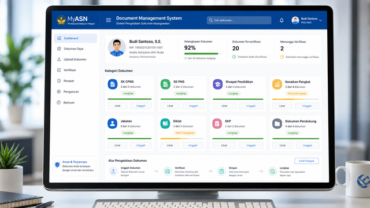This screenshot has height=208, width=370.
Task: Click Budi Santoso header avatar
Action: click(295, 20)
